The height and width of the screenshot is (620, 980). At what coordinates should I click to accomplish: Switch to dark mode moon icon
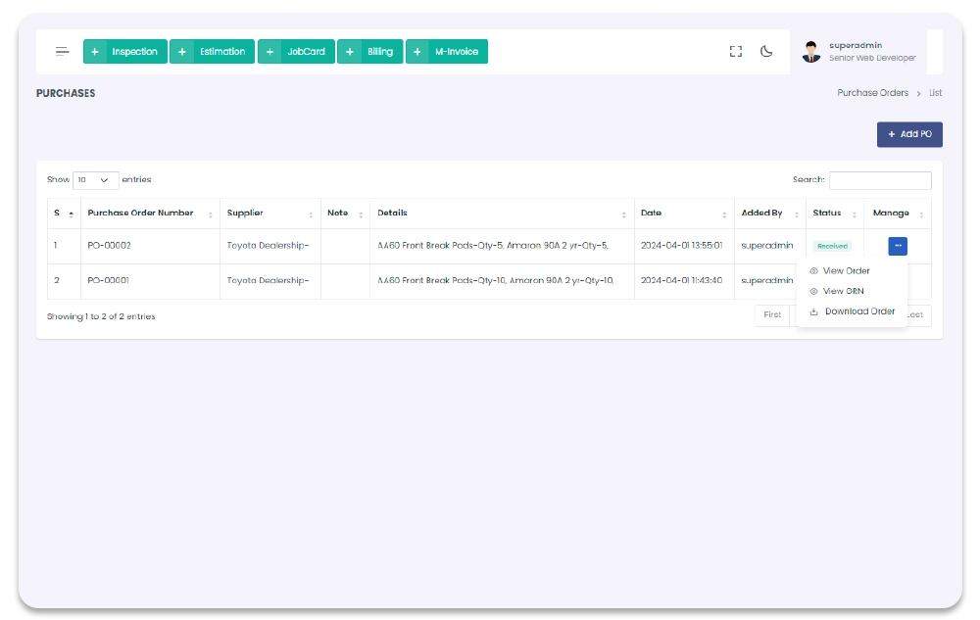coord(766,52)
